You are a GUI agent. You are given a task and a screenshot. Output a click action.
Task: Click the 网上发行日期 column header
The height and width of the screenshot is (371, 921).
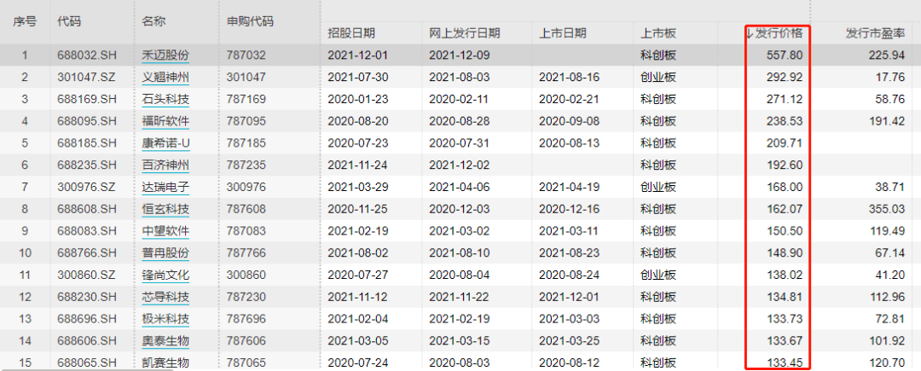(464, 33)
